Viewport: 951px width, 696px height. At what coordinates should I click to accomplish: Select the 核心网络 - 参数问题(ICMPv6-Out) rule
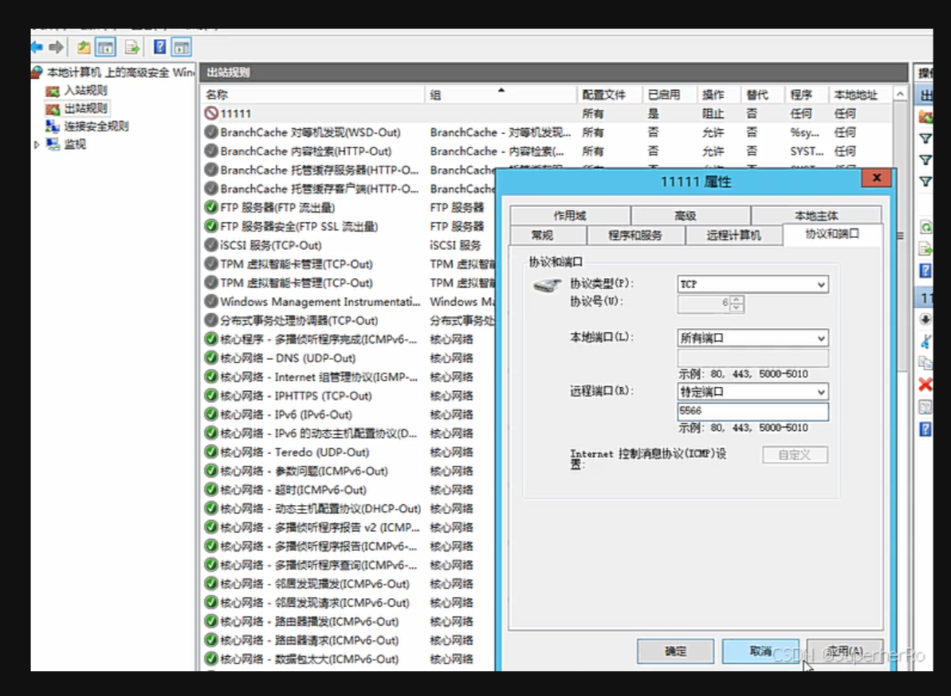[x=304, y=471]
